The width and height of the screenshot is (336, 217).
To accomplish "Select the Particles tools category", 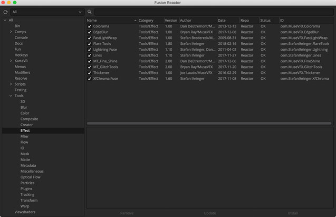I will click(27, 183).
